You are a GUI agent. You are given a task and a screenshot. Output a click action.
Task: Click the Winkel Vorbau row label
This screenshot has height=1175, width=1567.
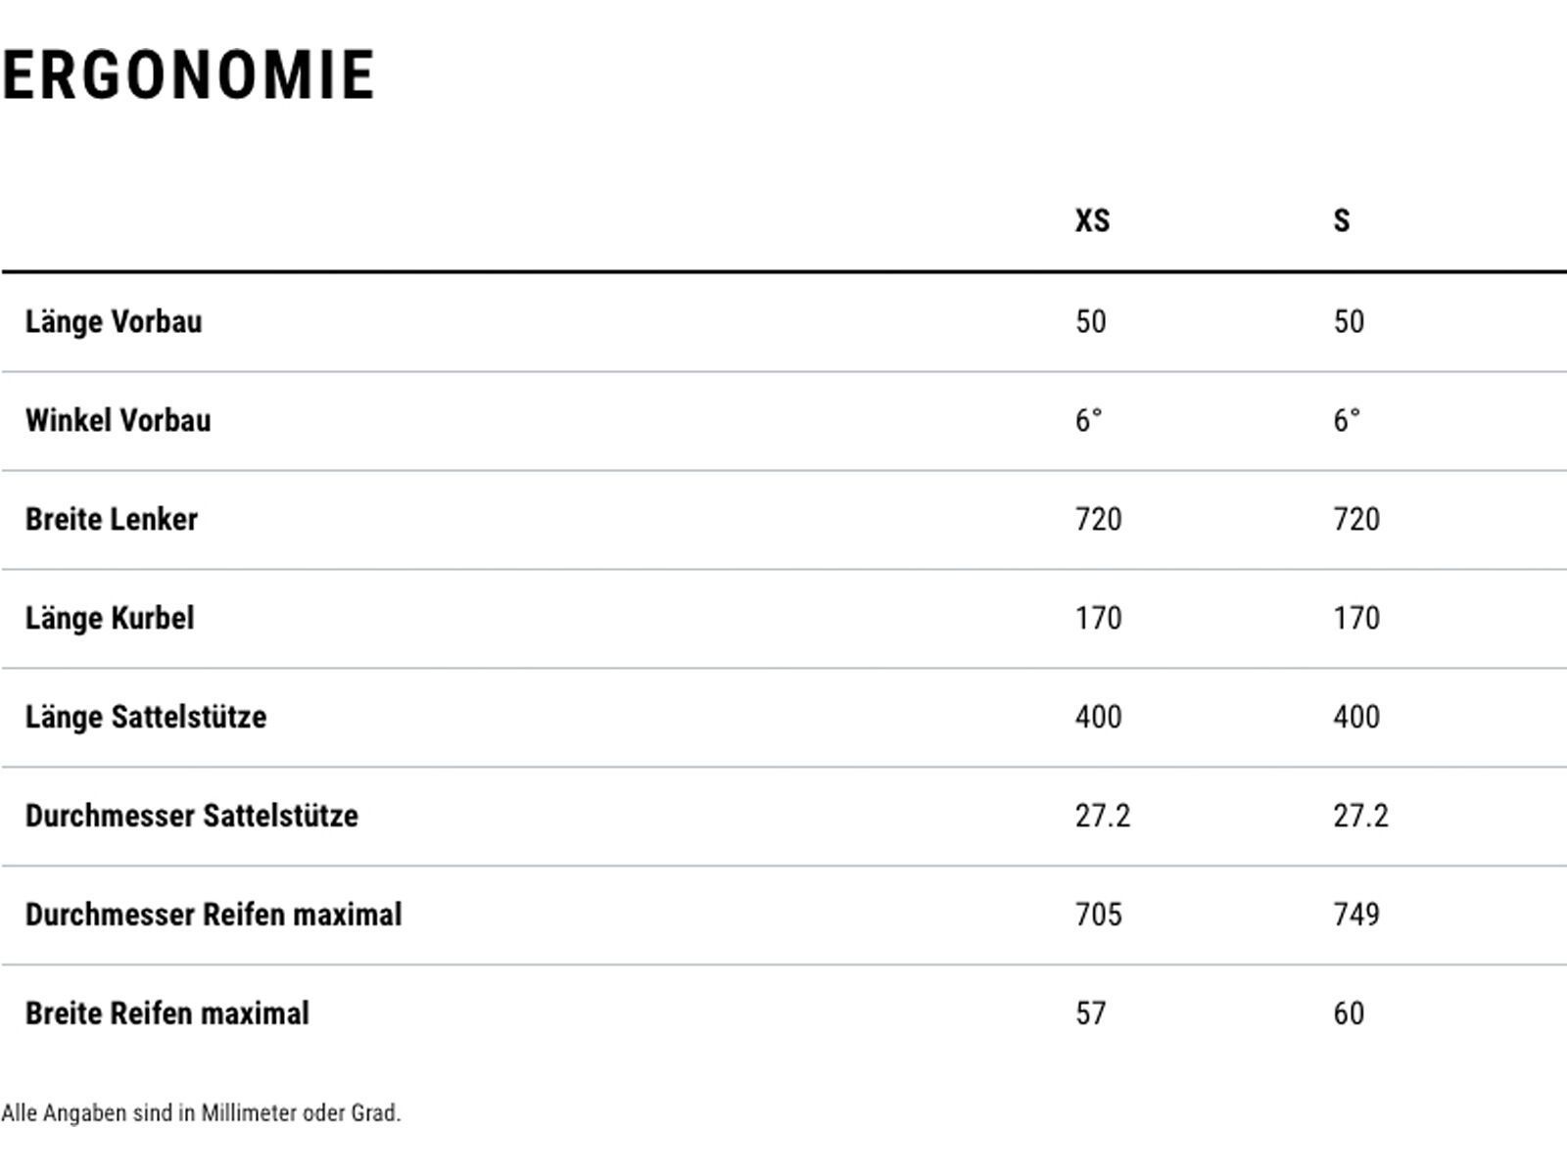point(118,421)
